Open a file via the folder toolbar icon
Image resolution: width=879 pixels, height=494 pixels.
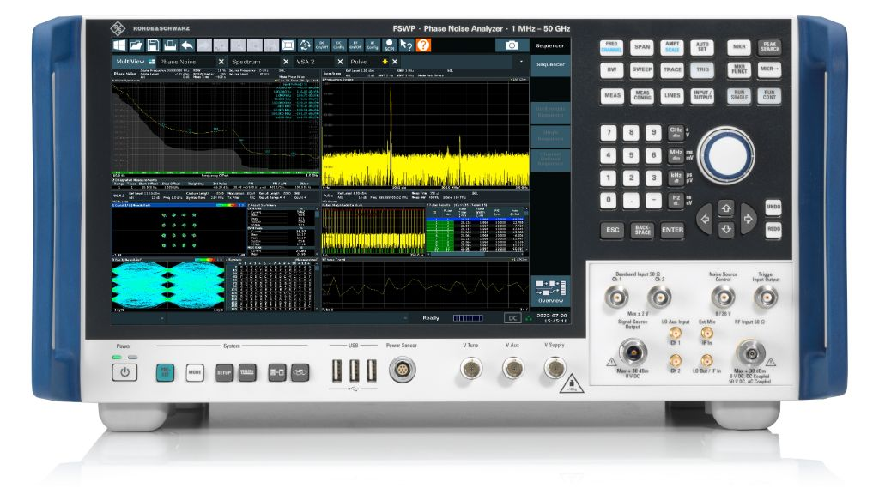click(135, 45)
